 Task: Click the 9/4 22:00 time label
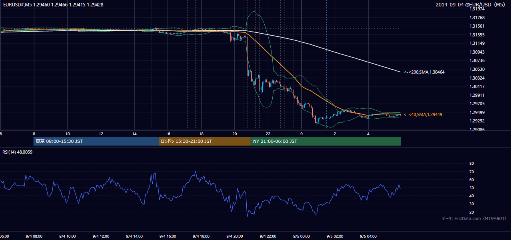[x=268, y=236]
